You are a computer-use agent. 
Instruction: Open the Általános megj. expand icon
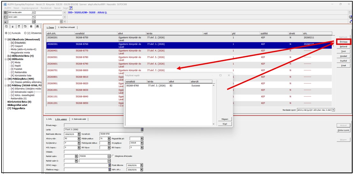tap(110, 169)
